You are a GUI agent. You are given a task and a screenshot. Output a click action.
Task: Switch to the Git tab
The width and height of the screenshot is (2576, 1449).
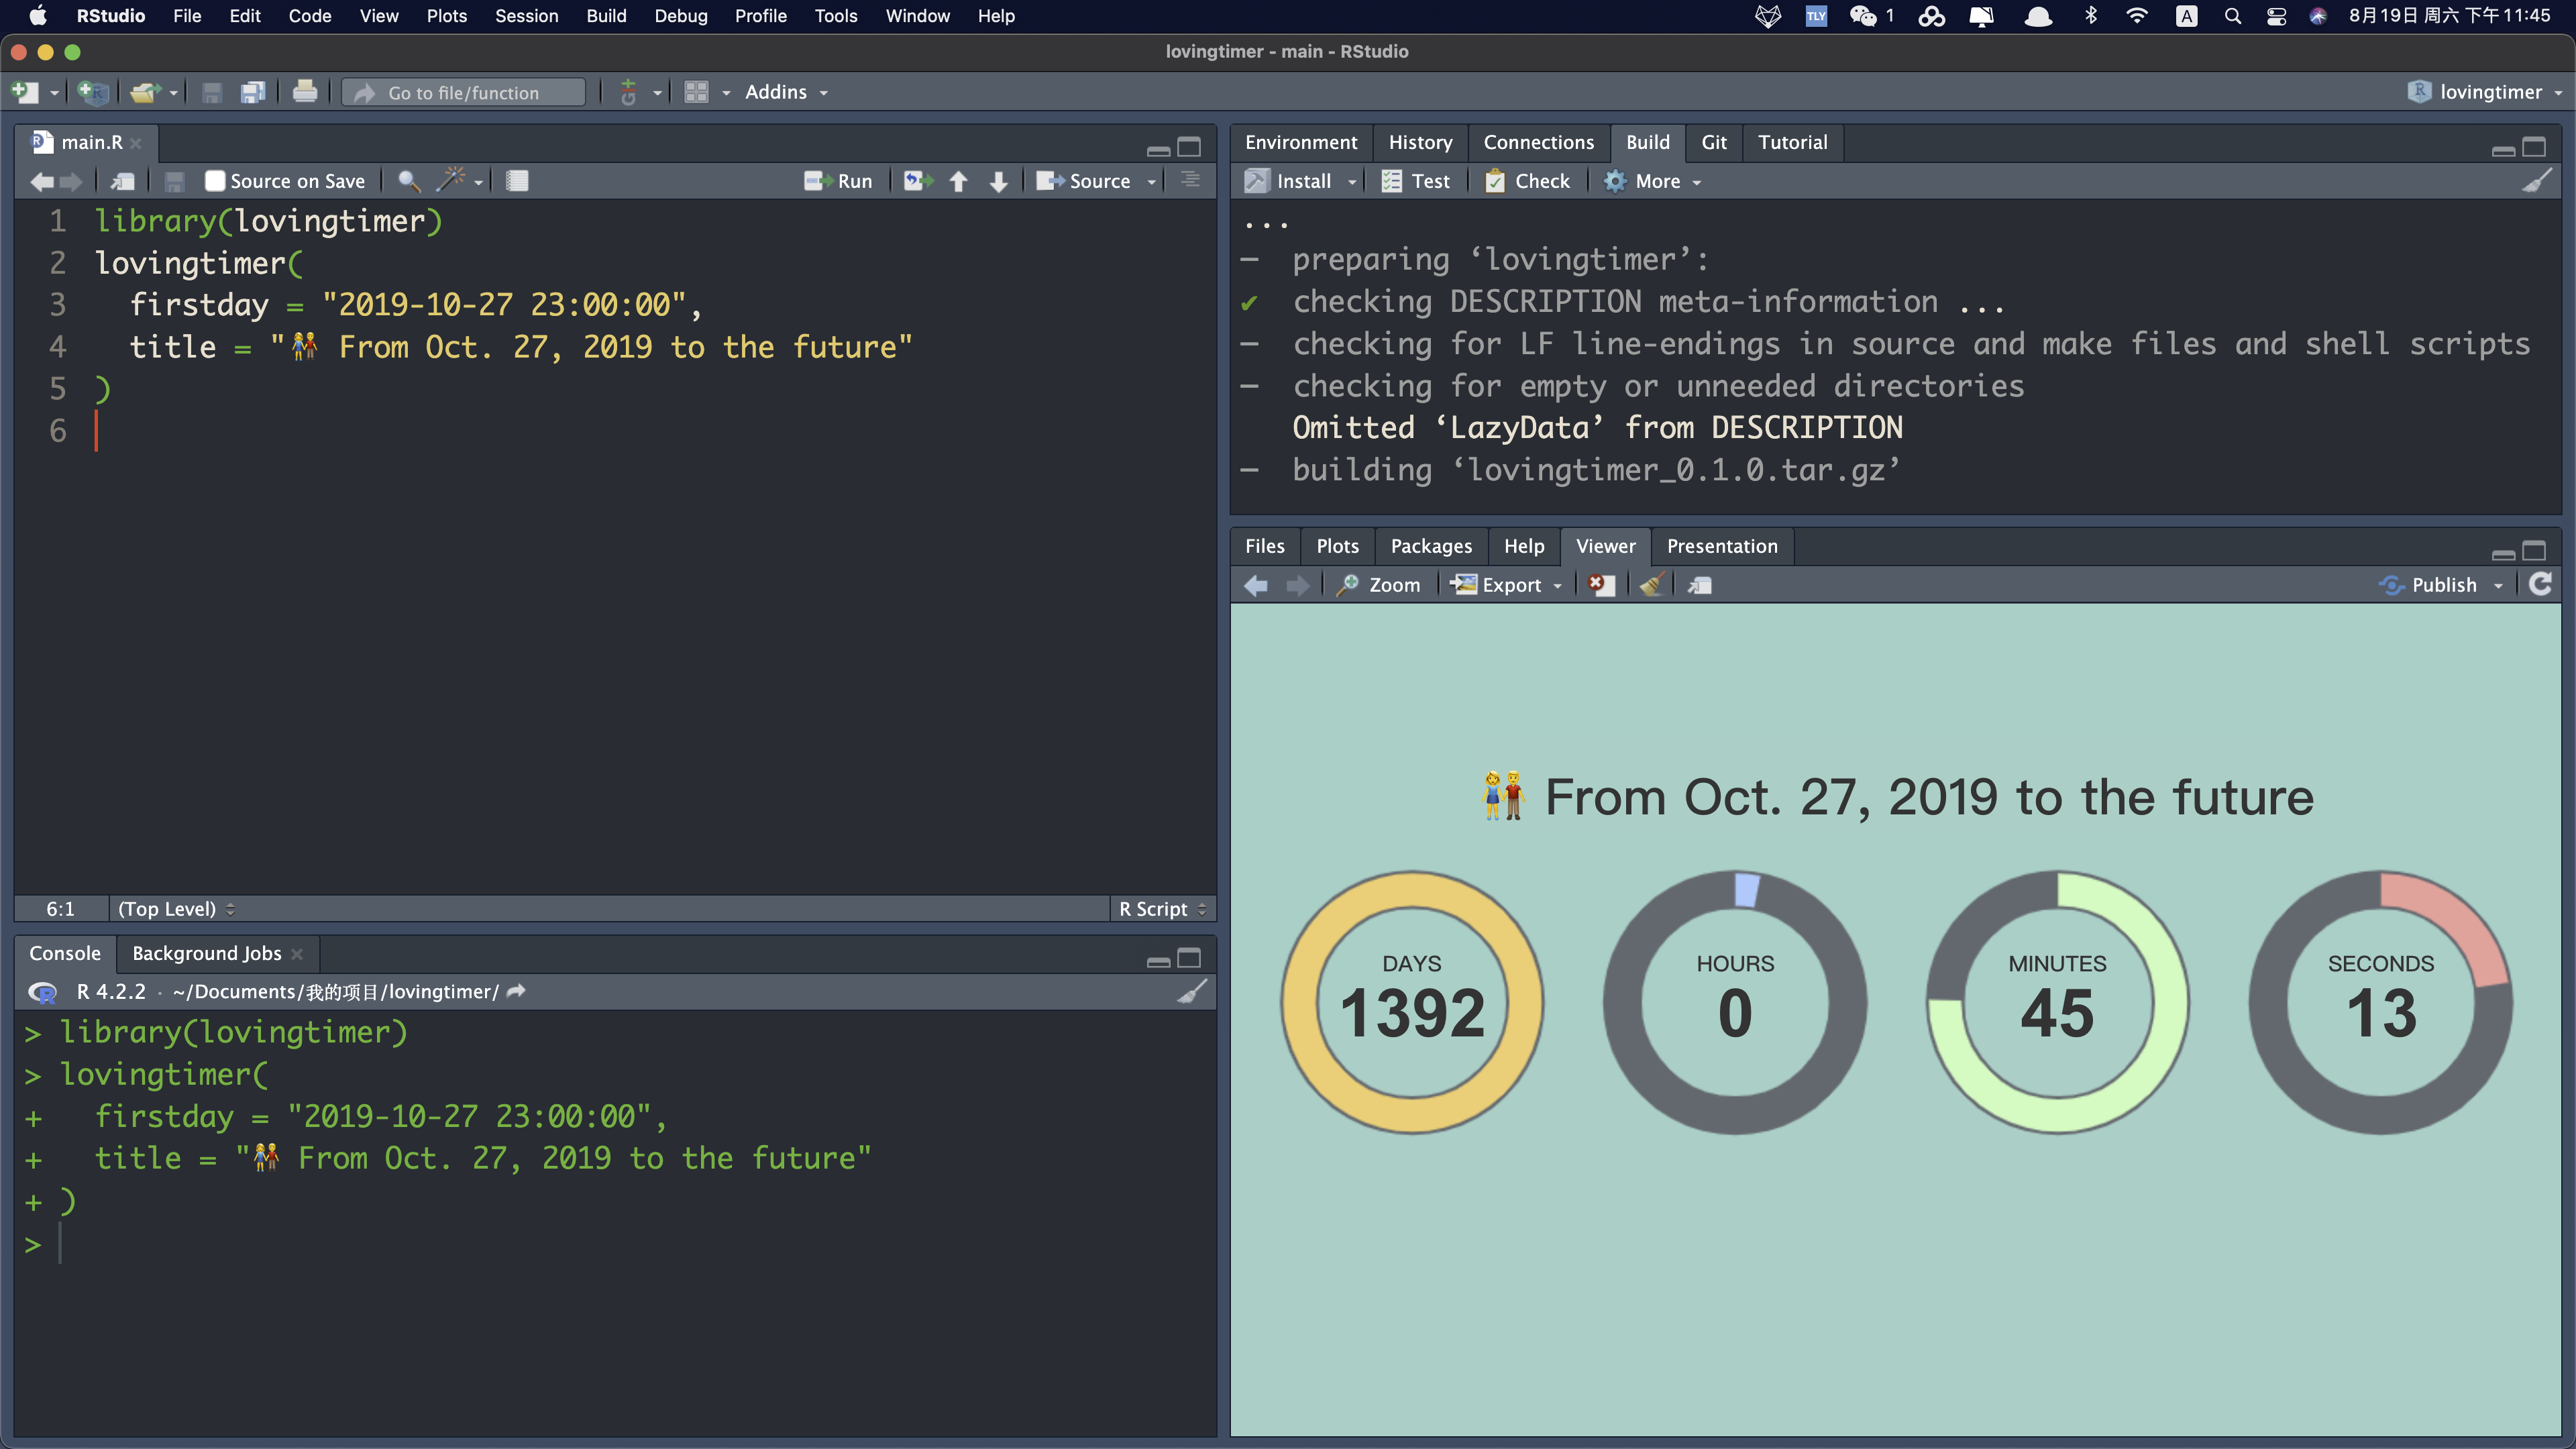click(x=1713, y=142)
